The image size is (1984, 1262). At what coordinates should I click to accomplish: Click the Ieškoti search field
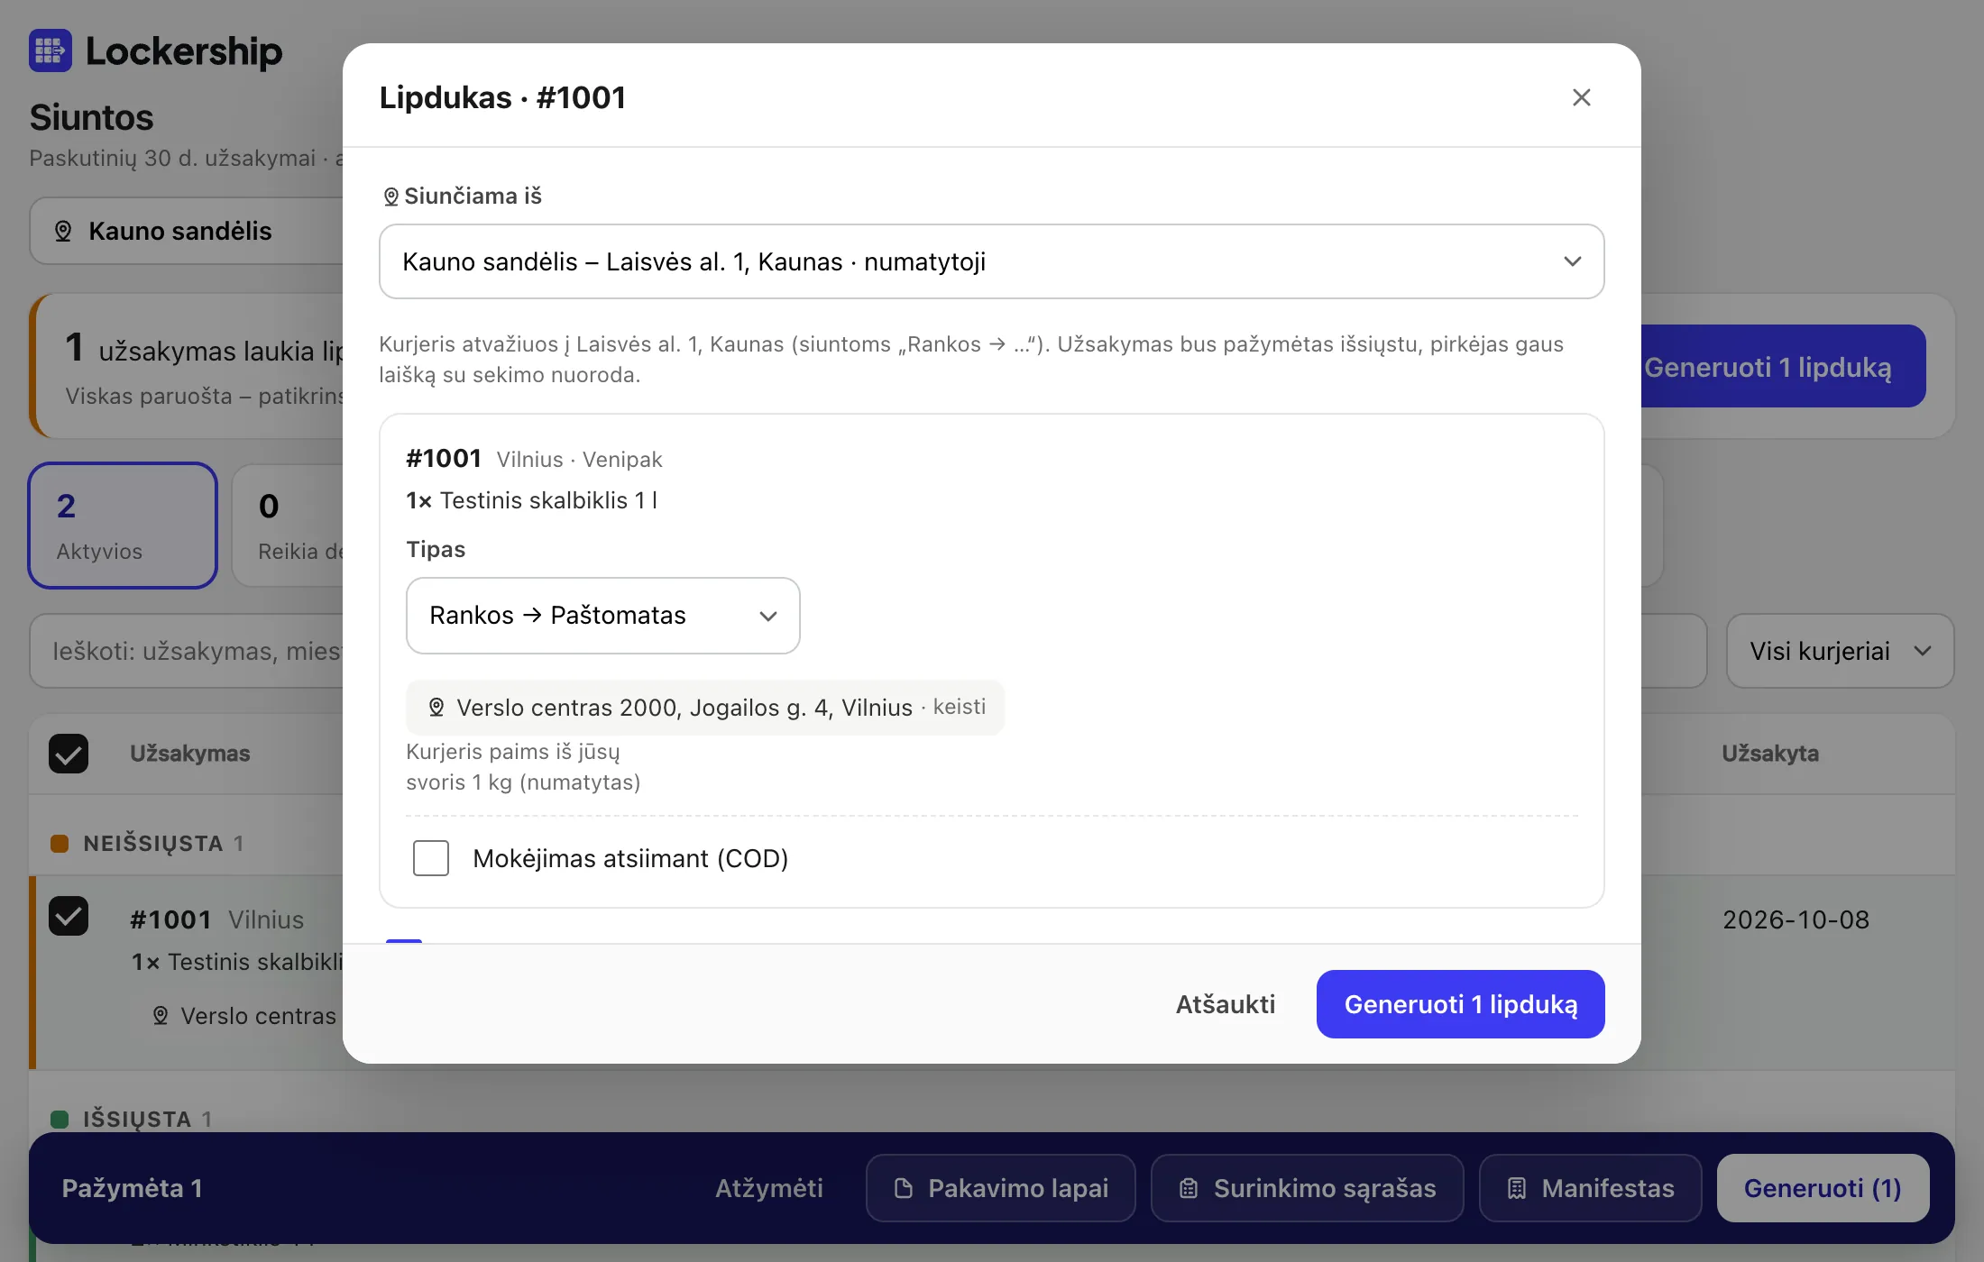(187, 651)
